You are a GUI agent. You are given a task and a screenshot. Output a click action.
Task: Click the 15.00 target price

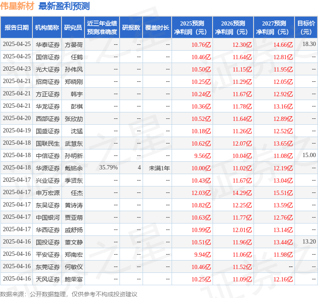pyautogui.click(x=309, y=155)
